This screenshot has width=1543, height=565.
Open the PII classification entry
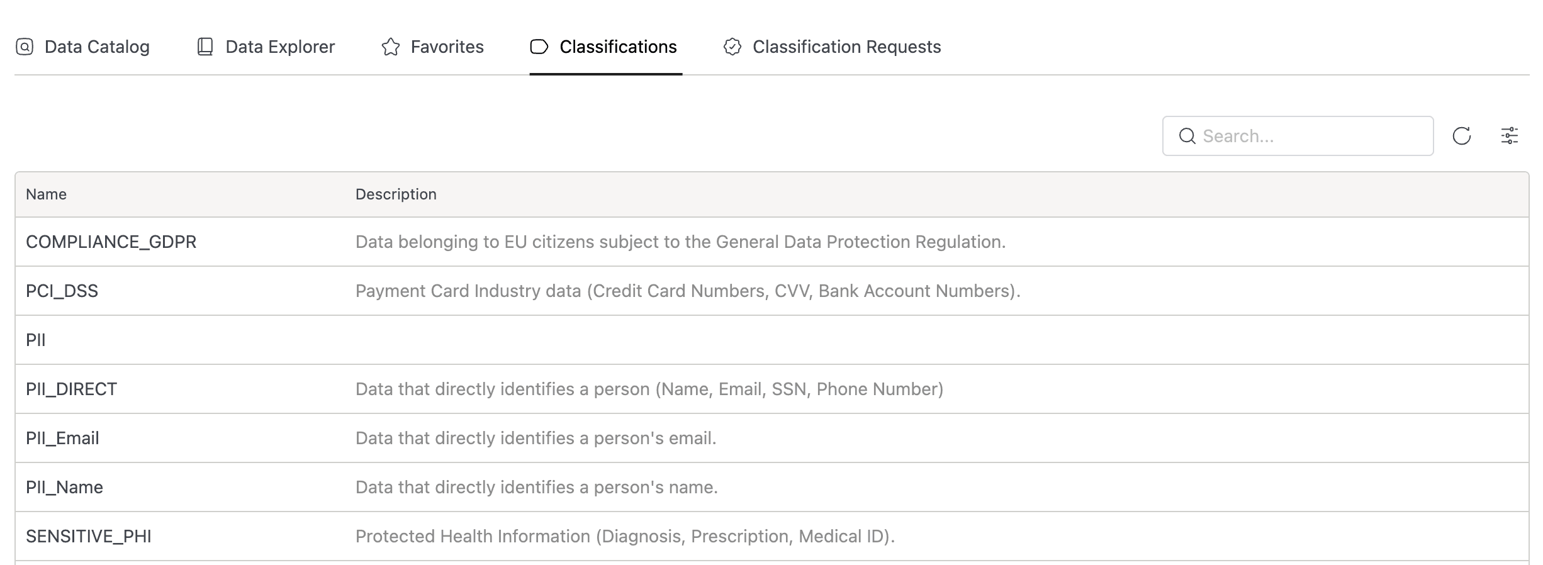click(x=36, y=340)
